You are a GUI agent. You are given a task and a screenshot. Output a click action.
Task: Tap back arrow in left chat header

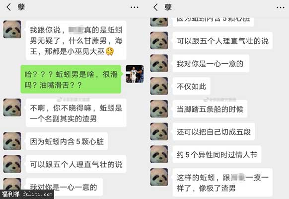click(x=8, y=7)
